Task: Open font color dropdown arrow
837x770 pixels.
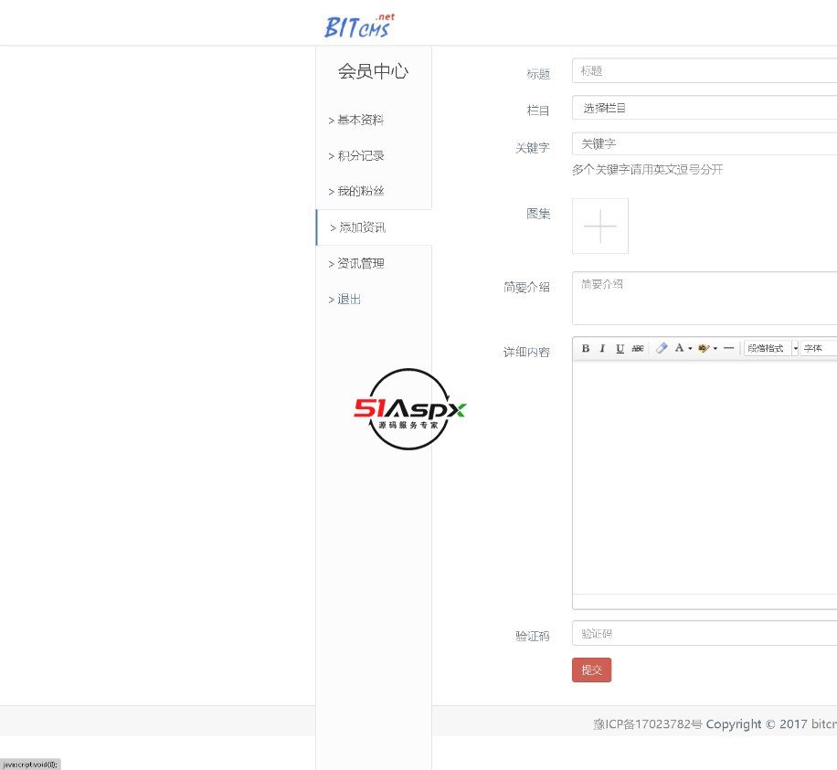Action: click(x=690, y=349)
